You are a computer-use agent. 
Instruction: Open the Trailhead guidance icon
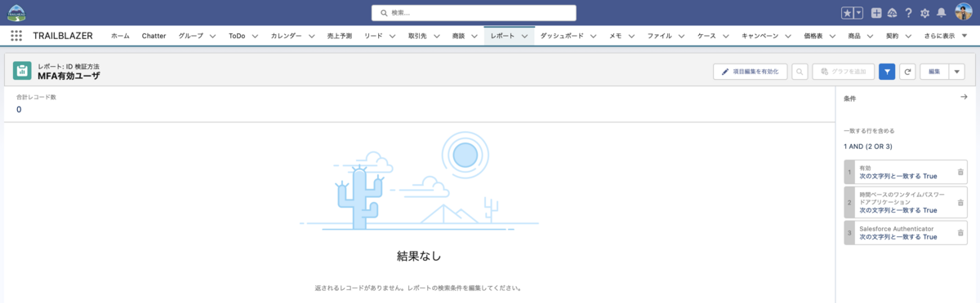tap(892, 13)
